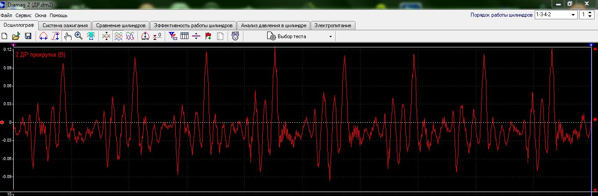This screenshot has height=196, width=598.
Task: Open the Сервис menu
Action: click(23, 15)
